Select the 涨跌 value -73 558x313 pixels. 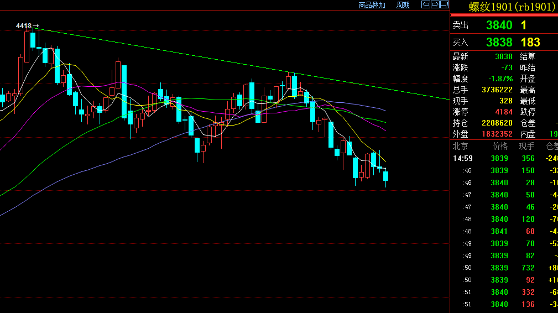click(507, 67)
